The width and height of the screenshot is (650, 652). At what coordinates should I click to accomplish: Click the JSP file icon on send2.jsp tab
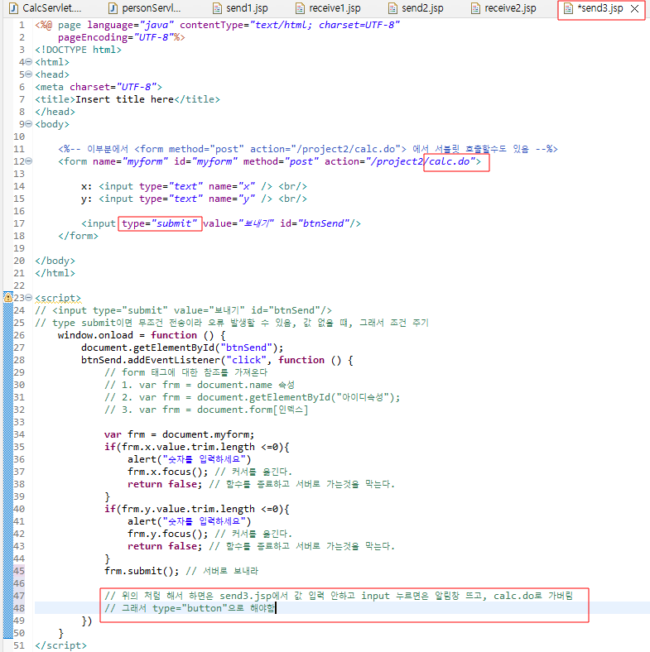(x=392, y=8)
